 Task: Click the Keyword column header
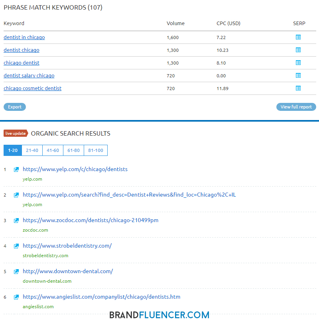tap(14, 24)
